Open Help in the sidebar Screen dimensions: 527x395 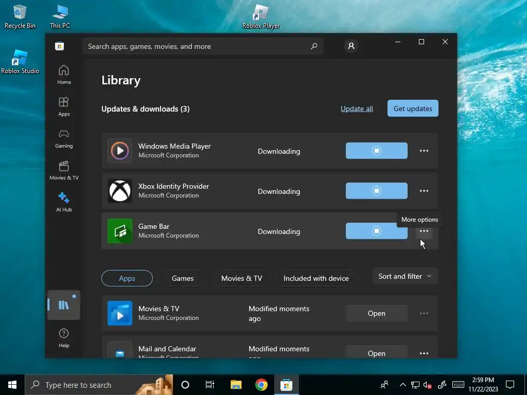click(64, 338)
